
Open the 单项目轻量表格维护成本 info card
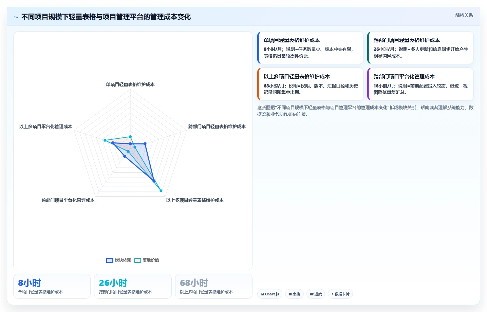point(311,47)
